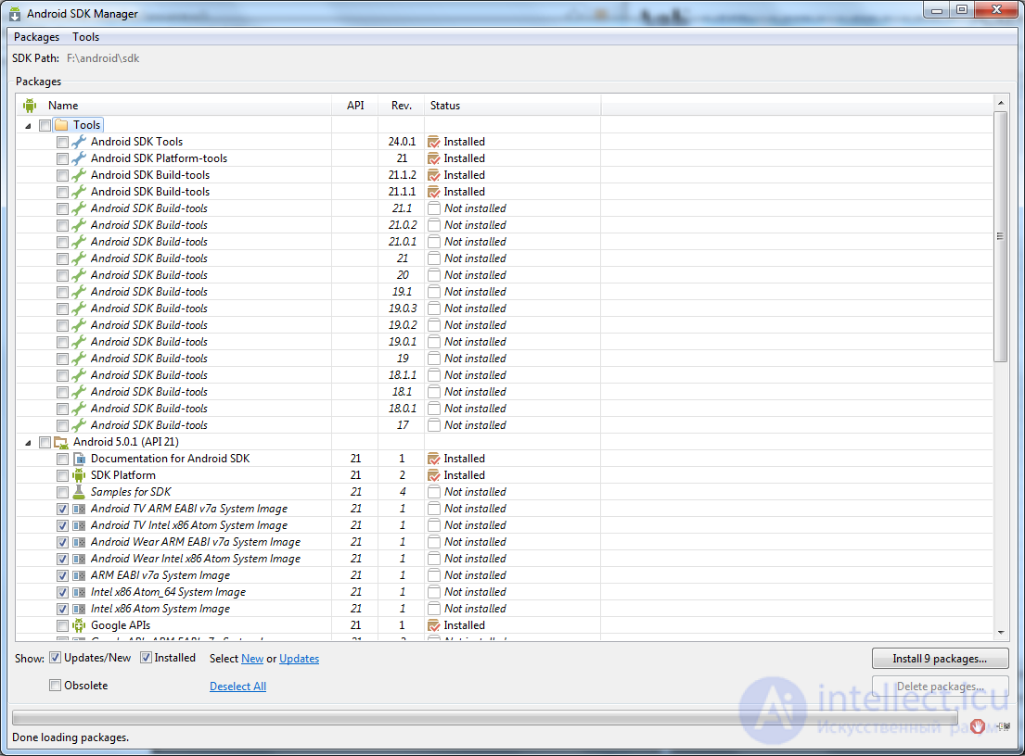Click the Build-tools 17 wrench icon
This screenshot has width=1025, height=756.
click(79, 425)
